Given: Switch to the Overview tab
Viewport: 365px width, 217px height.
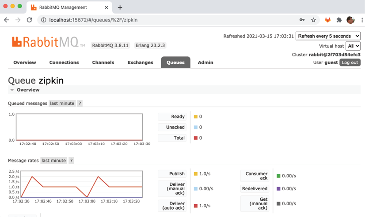Looking at the screenshot, I should click(25, 63).
